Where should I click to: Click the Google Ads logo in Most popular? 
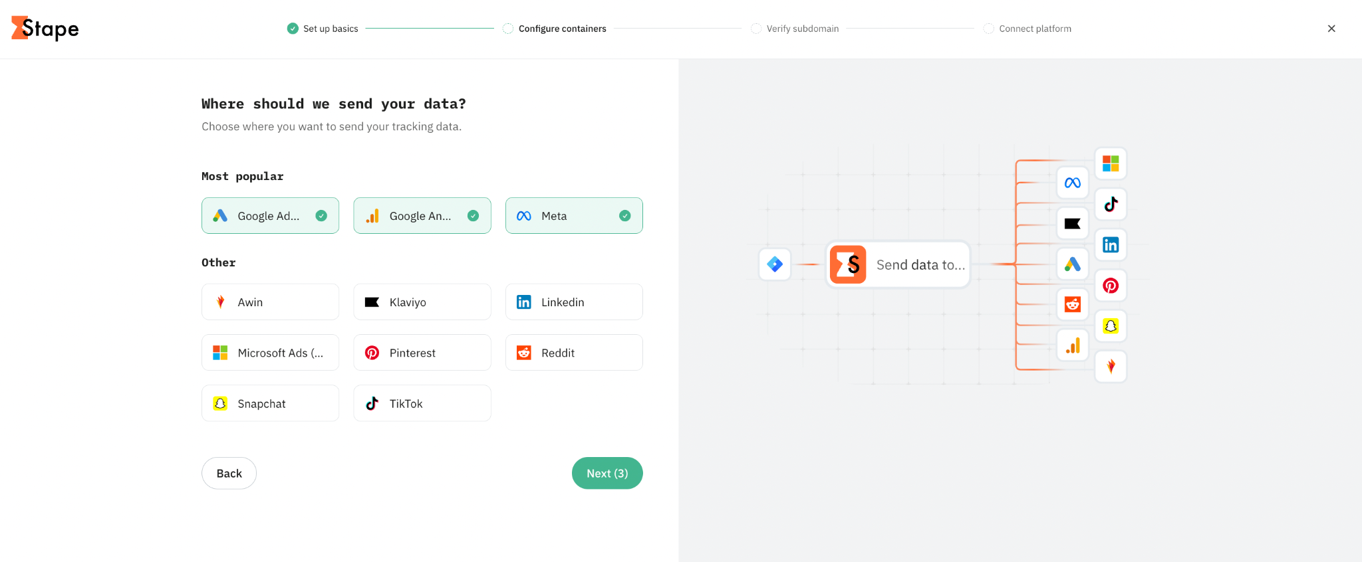(220, 216)
